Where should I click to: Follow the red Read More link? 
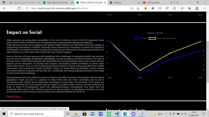coord(13,97)
